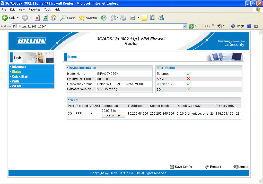Screen dimensions: 263x184
Task: Go to the browser Home page icon
Action: pos(54,17)
